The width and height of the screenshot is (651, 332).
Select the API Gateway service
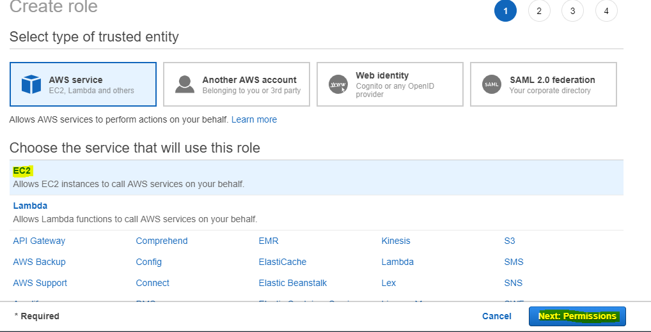(x=39, y=241)
